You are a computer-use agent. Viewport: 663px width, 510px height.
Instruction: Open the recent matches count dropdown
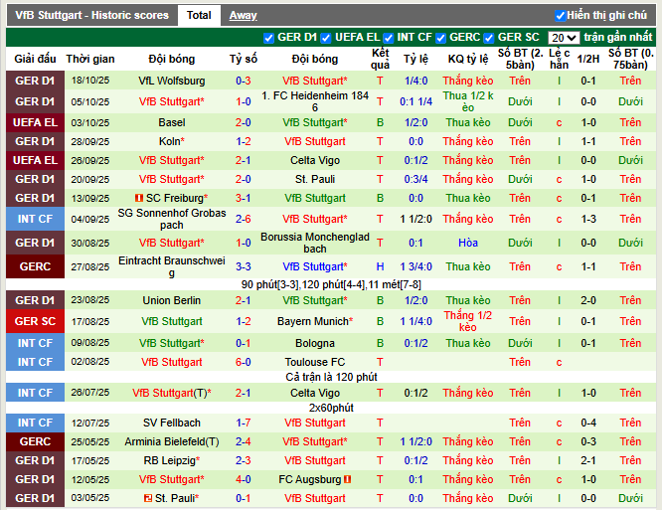click(564, 38)
